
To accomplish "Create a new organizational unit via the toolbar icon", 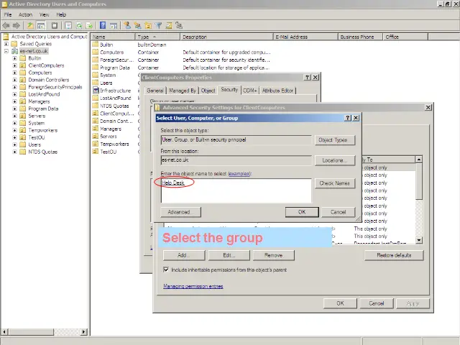I will 148,26.
